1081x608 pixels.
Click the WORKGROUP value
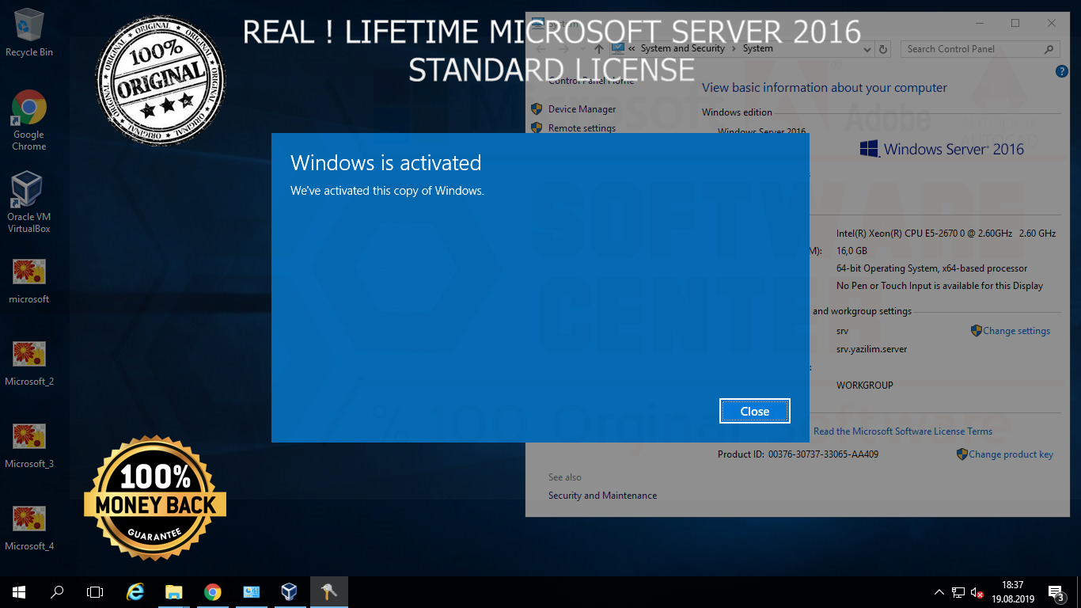pyautogui.click(x=865, y=386)
